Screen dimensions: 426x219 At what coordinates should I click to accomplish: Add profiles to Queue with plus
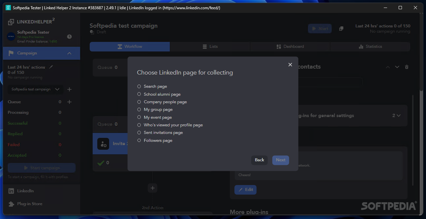click(69, 102)
